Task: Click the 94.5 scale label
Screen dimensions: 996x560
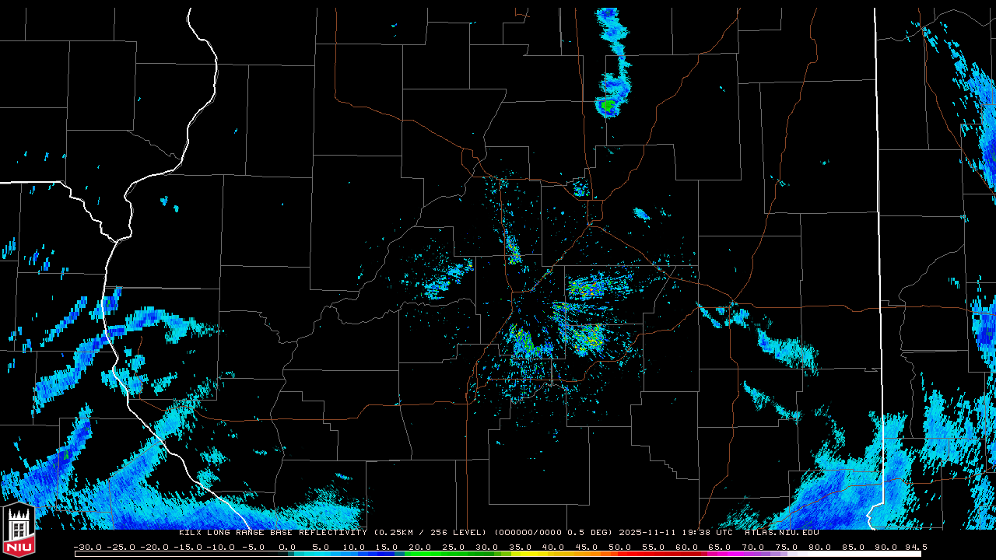Action: click(915, 547)
